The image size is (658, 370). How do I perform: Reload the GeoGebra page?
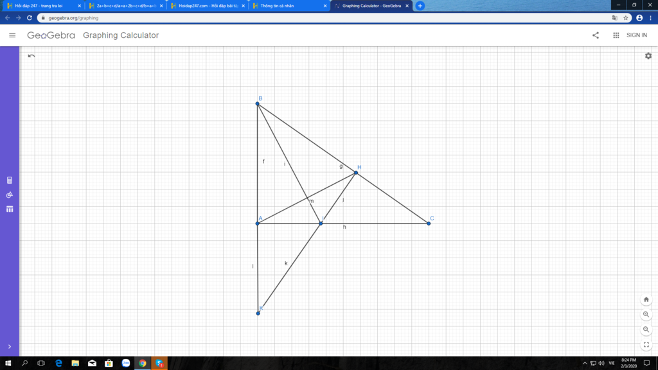30,18
